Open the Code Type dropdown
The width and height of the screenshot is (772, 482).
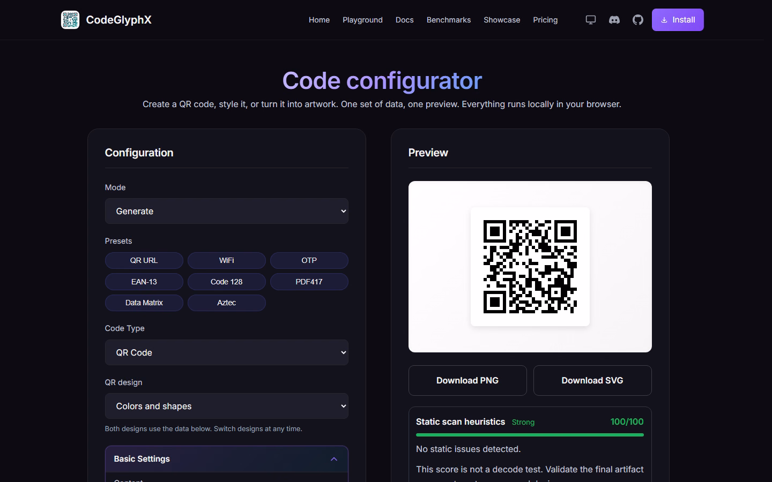click(x=227, y=352)
